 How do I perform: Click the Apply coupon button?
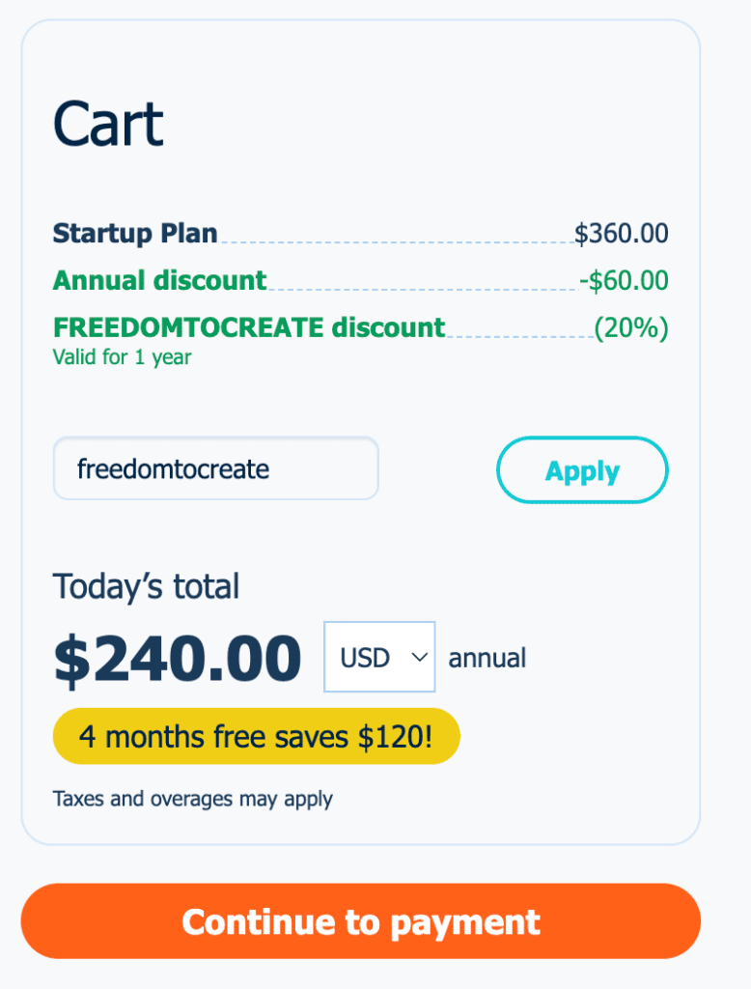click(x=581, y=471)
